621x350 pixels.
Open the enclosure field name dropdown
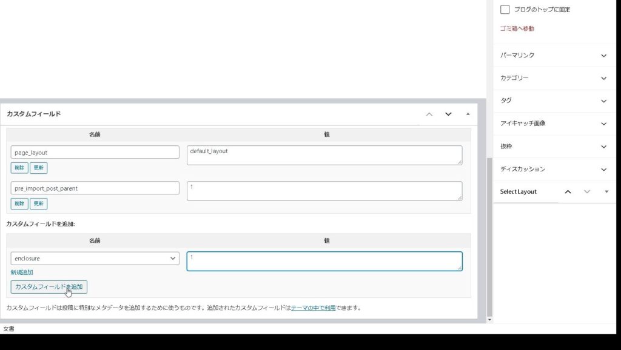[95, 259]
